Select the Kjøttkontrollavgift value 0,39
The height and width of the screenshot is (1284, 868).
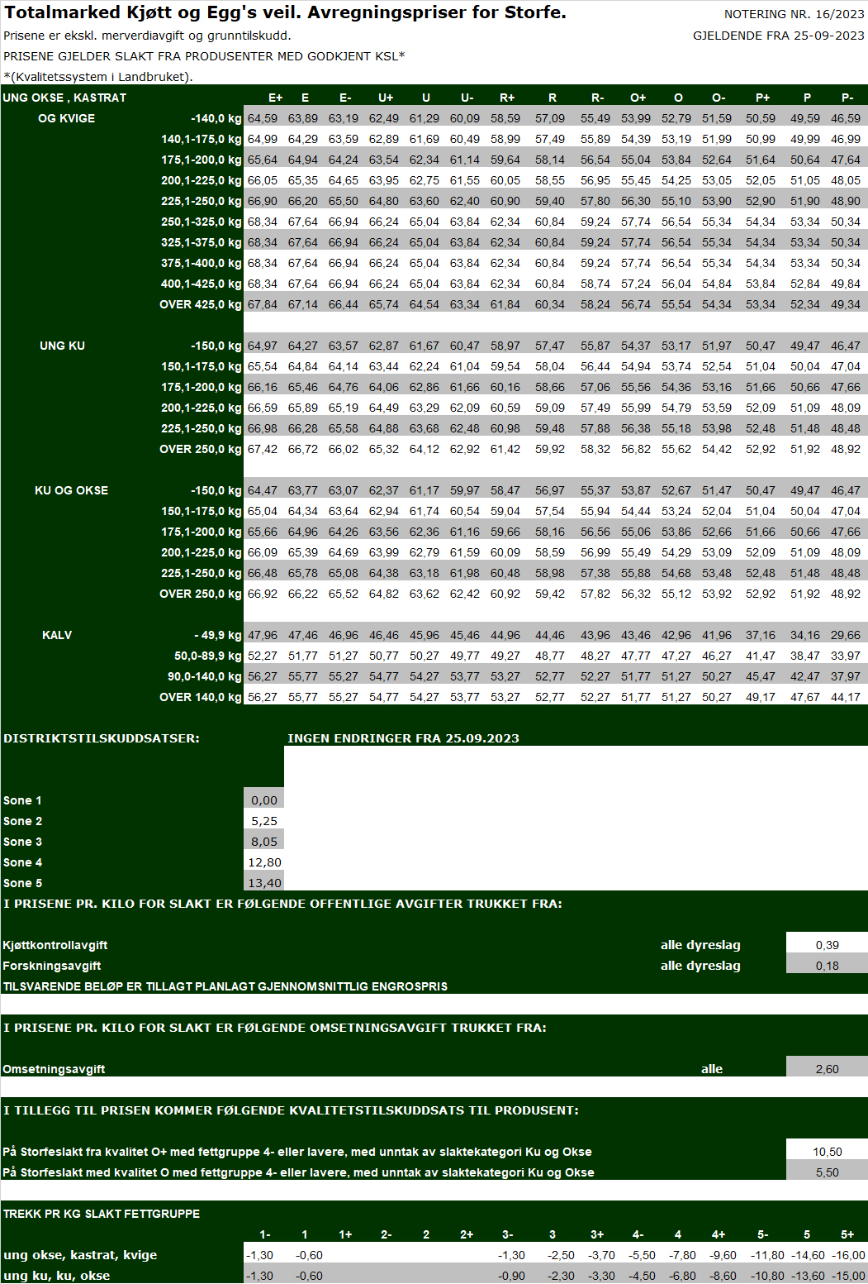[827, 945]
